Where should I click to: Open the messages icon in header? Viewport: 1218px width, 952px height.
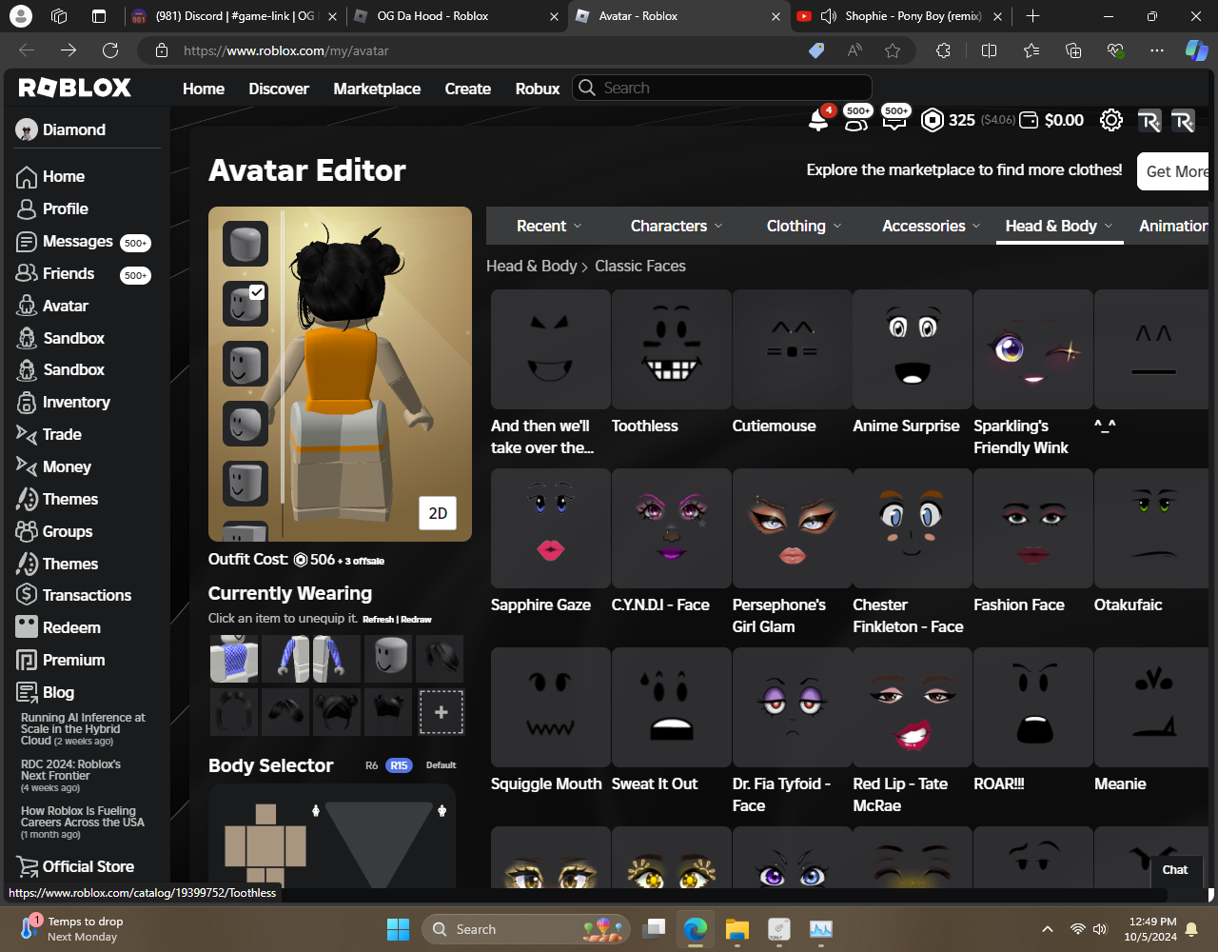pyautogui.click(x=894, y=120)
